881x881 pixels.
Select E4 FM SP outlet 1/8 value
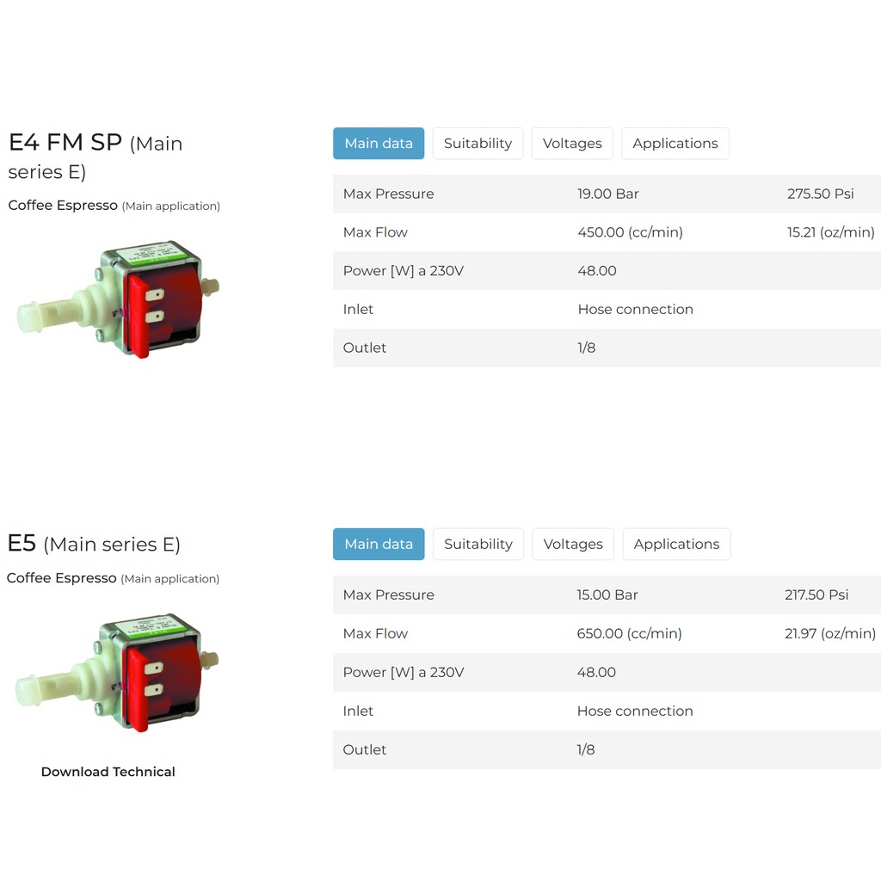(587, 348)
